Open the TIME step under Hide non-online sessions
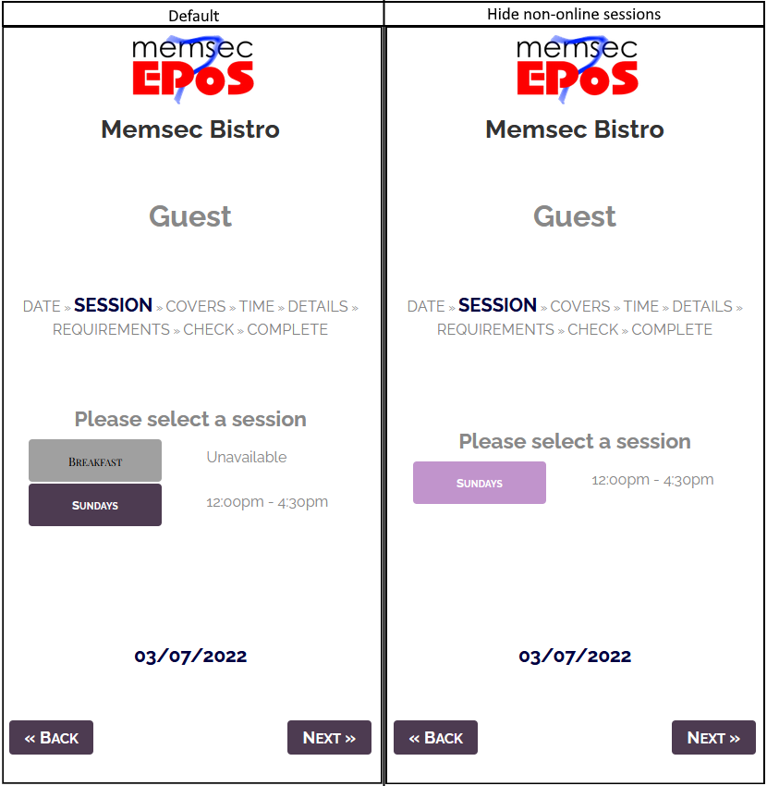Screen dimensions: 767x786 click(x=641, y=306)
